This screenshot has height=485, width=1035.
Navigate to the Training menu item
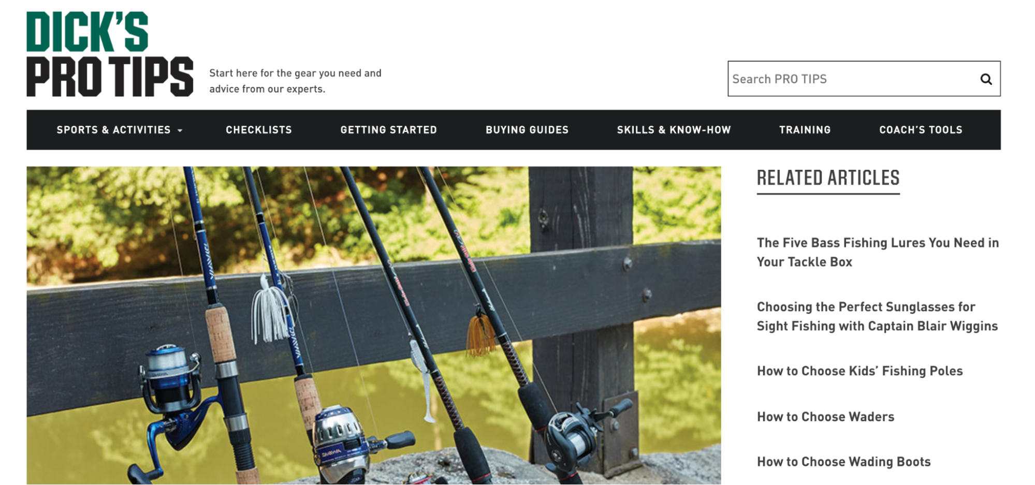pos(805,130)
